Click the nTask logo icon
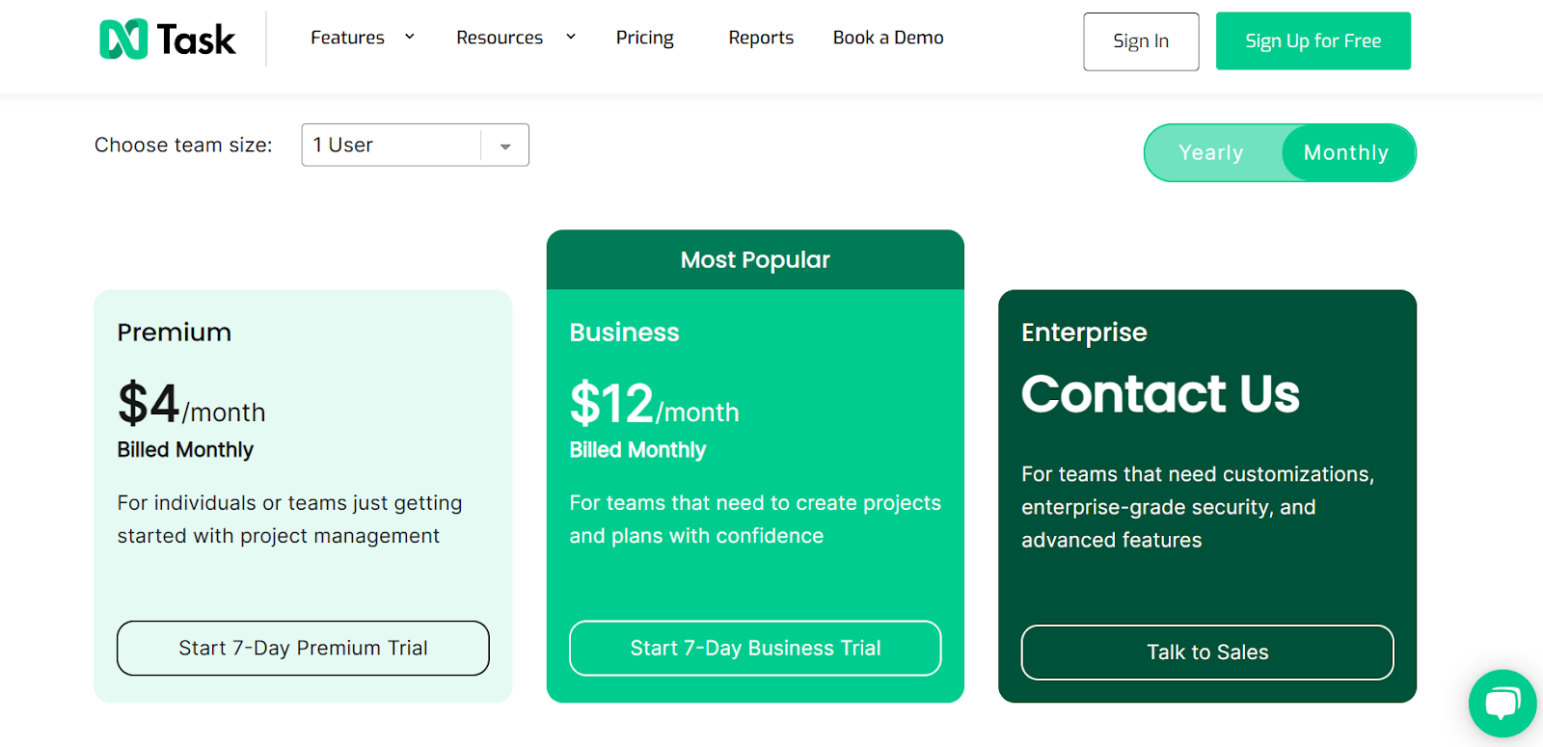 pos(123,40)
